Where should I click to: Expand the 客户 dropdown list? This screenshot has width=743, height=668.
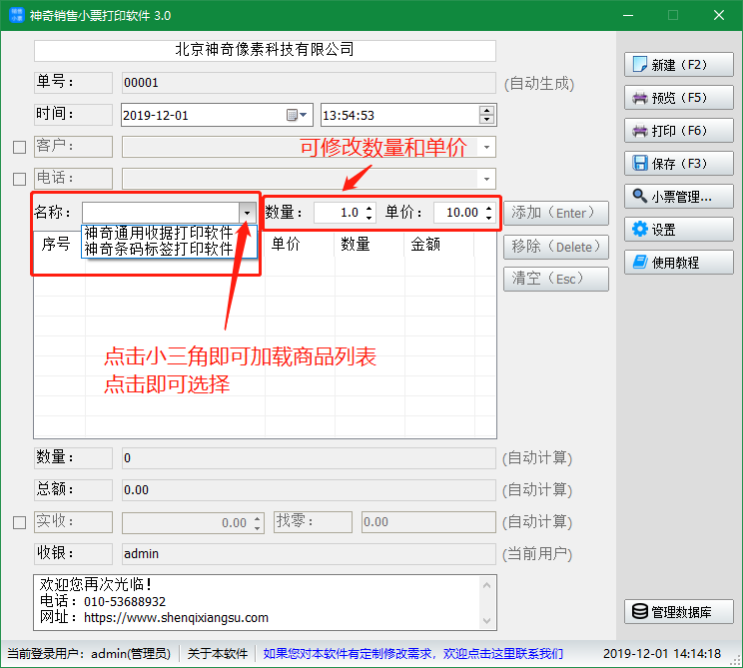point(486,148)
